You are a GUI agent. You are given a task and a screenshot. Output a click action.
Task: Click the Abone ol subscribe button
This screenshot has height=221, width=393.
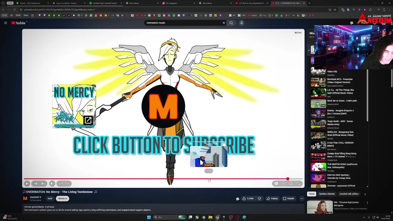(63, 199)
